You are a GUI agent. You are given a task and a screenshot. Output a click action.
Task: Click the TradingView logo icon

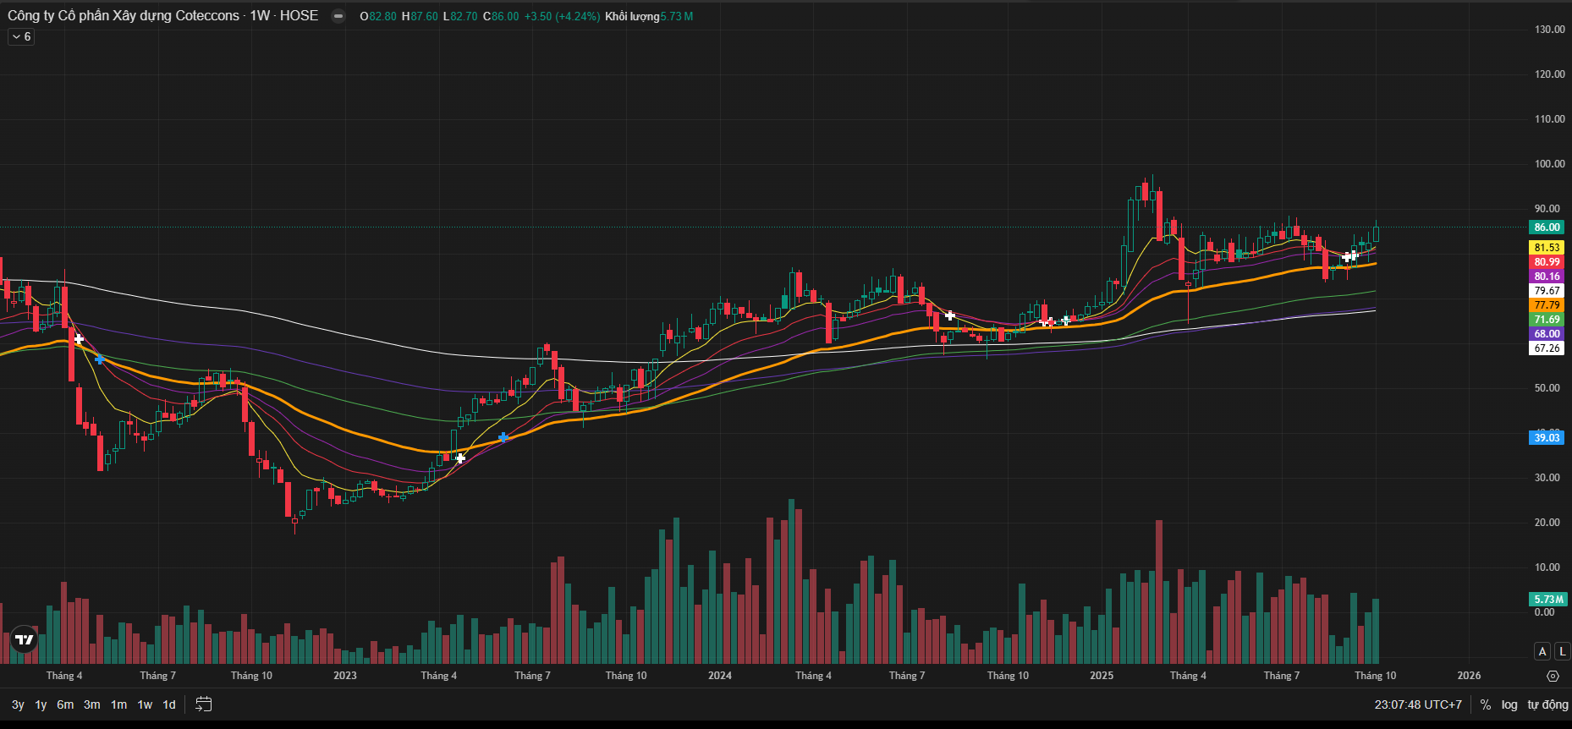(x=25, y=640)
